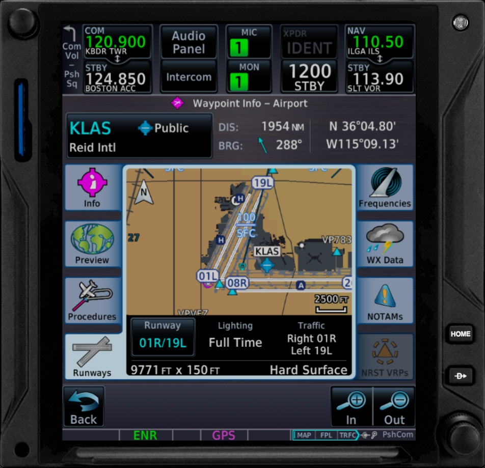Select the FPL page shortcut tab
Viewport: 485px width, 468px height.
pos(325,435)
